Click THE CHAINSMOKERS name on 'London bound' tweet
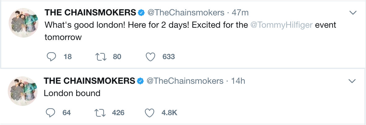This screenshot has height=125, width=366. pos(89,81)
